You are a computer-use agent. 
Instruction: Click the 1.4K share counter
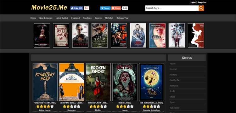coord(125,8)
